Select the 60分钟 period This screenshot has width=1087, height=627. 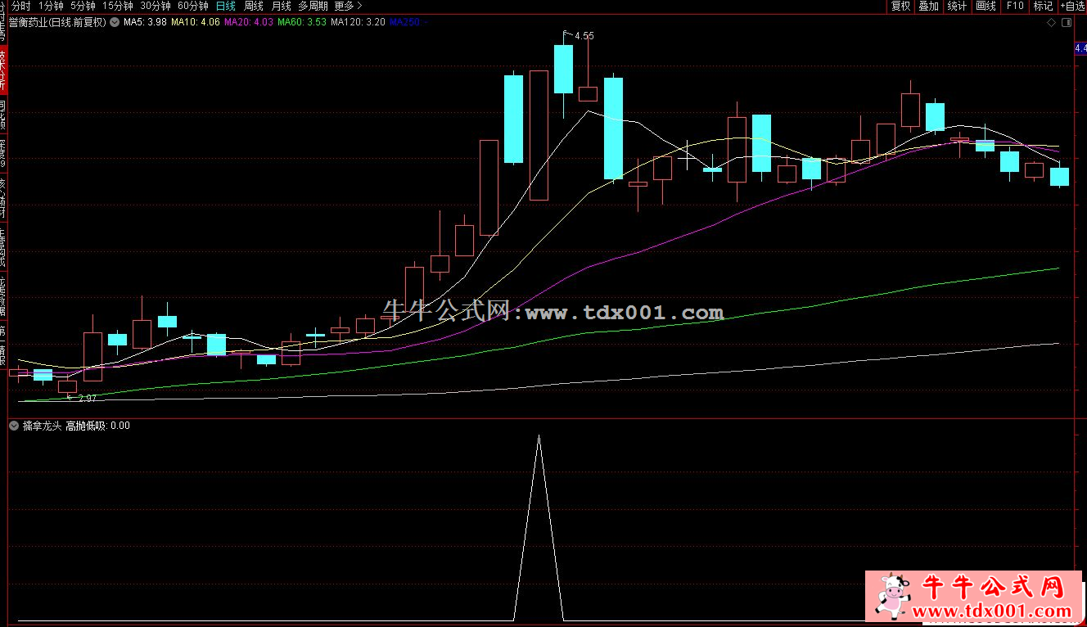pos(193,6)
